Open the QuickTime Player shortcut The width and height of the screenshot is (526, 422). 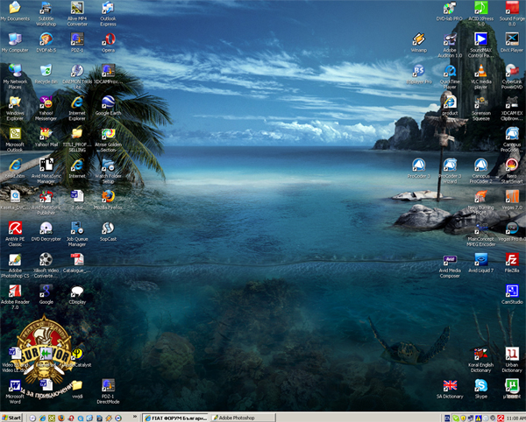[x=450, y=71]
